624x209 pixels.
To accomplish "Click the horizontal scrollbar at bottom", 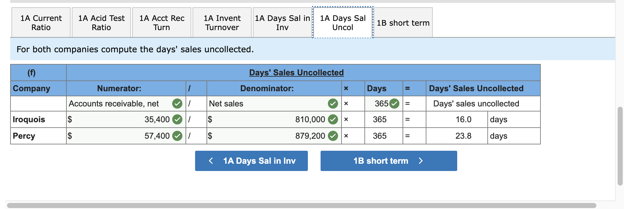I will (x=302, y=206).
